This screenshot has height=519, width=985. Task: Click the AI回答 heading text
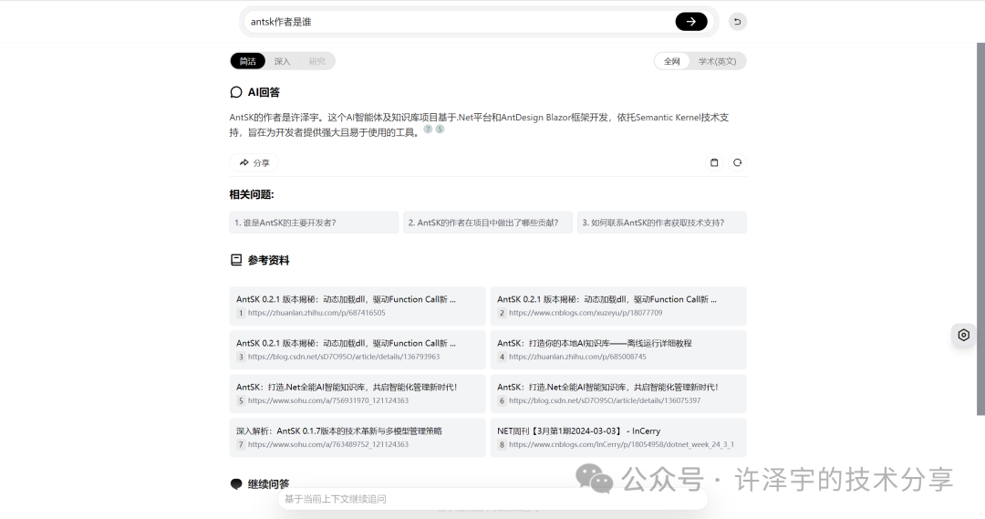click(264, 92)
